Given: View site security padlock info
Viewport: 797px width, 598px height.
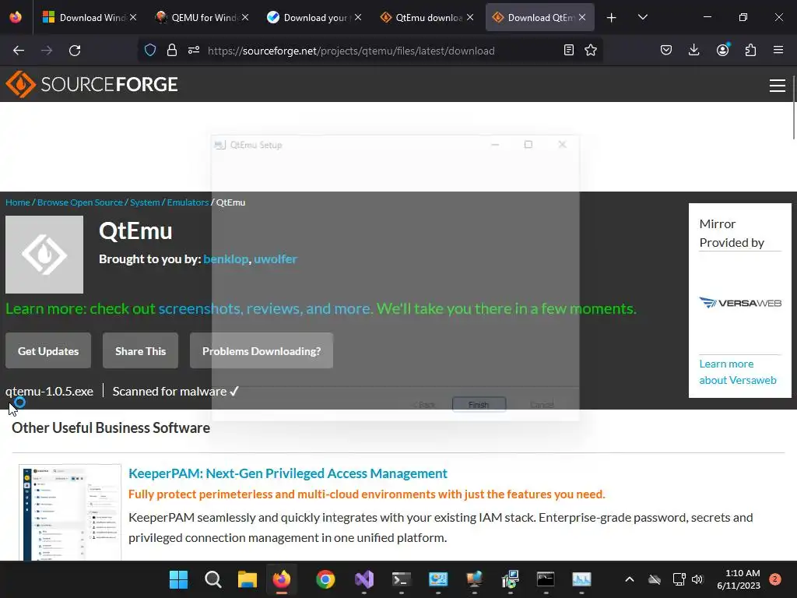Looking at the screenshot, I should [x=172, y=51].
